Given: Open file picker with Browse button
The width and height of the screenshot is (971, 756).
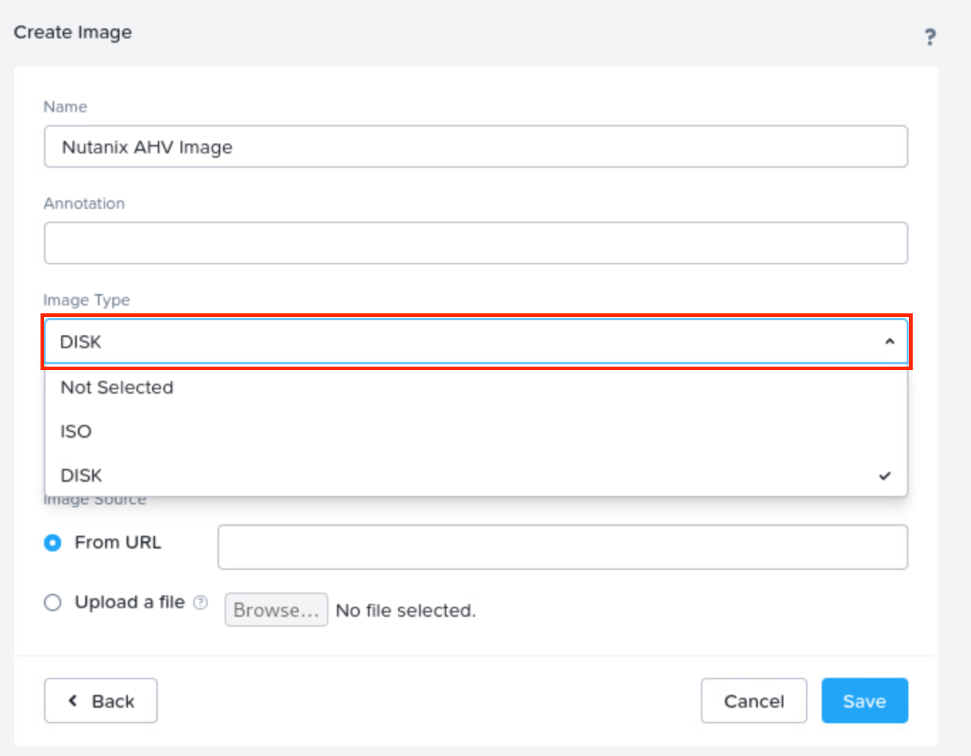Looking at the screenshot, I should pos(276,610).
